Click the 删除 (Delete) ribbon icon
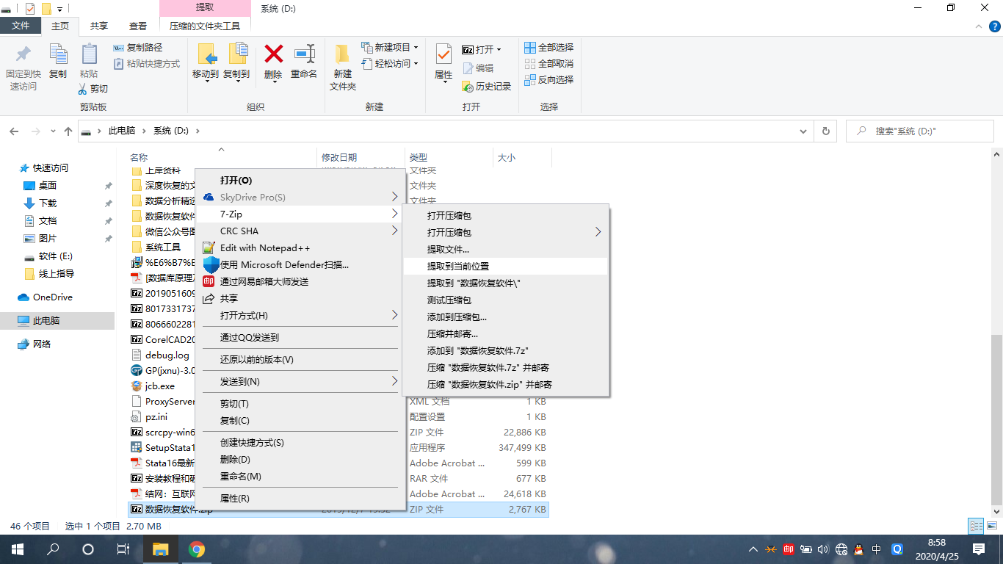 272,65
